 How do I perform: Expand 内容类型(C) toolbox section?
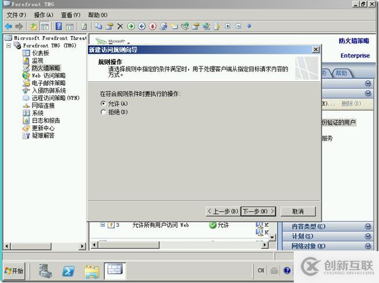(328, 226)
